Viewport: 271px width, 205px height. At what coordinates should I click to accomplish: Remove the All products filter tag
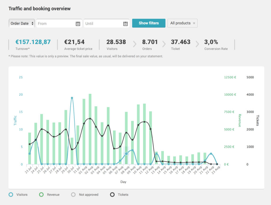pyautogui.click(x=194, y=23)
